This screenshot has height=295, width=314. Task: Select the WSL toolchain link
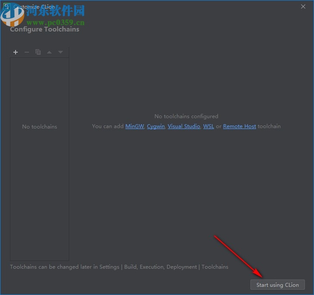tap(208, 126)
